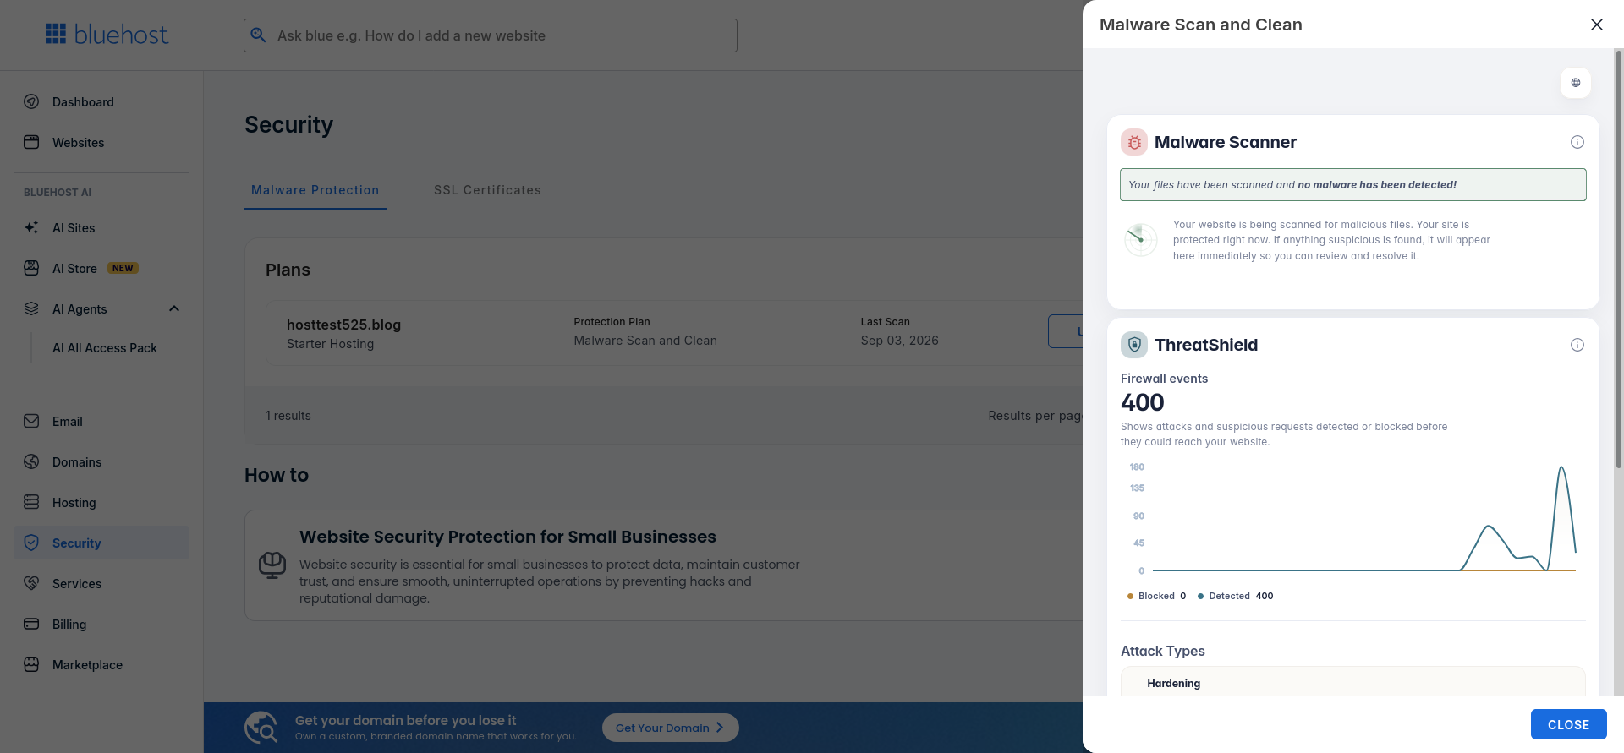Click the globe language icon in panel
Screen dimensions: 1624x753
tap(1576, 83)
